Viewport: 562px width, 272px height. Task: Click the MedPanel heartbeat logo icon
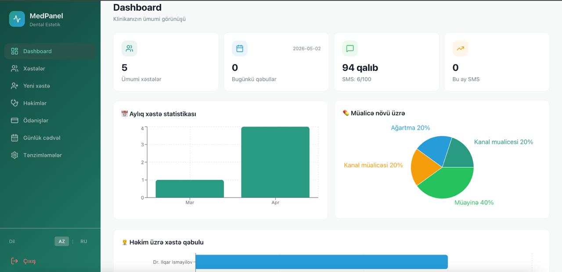pos(17,19)
